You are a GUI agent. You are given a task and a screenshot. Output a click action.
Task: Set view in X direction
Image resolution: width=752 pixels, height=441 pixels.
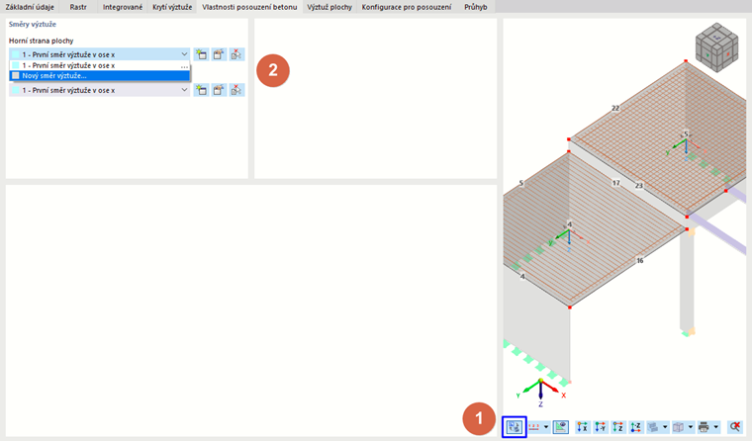[x=582, y=426]
